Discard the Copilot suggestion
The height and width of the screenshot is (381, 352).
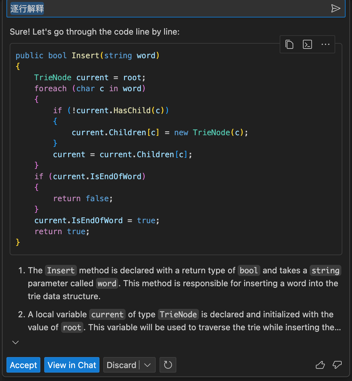[x=122, y=365]
